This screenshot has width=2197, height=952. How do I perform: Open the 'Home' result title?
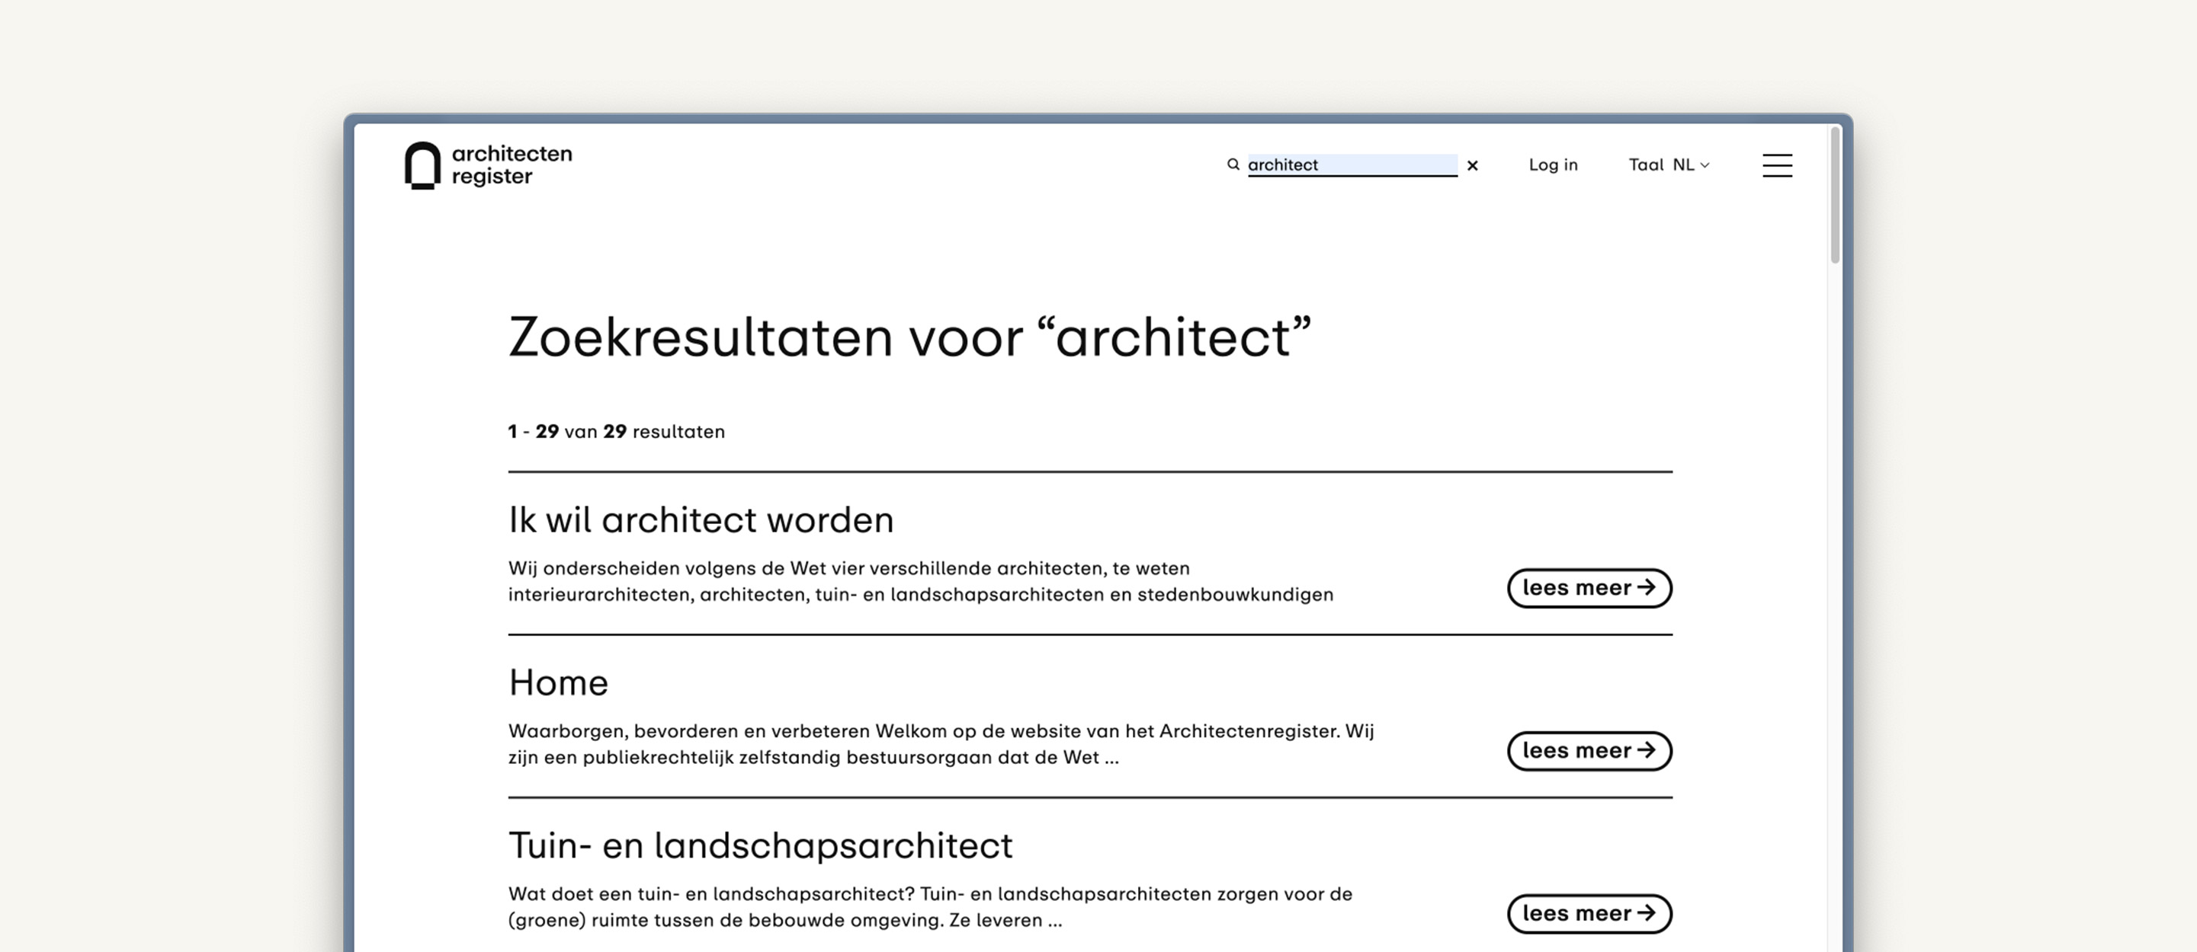click(x=559, y=682)
